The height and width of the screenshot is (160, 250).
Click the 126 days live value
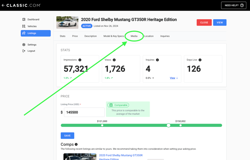[x=194, y=69]
